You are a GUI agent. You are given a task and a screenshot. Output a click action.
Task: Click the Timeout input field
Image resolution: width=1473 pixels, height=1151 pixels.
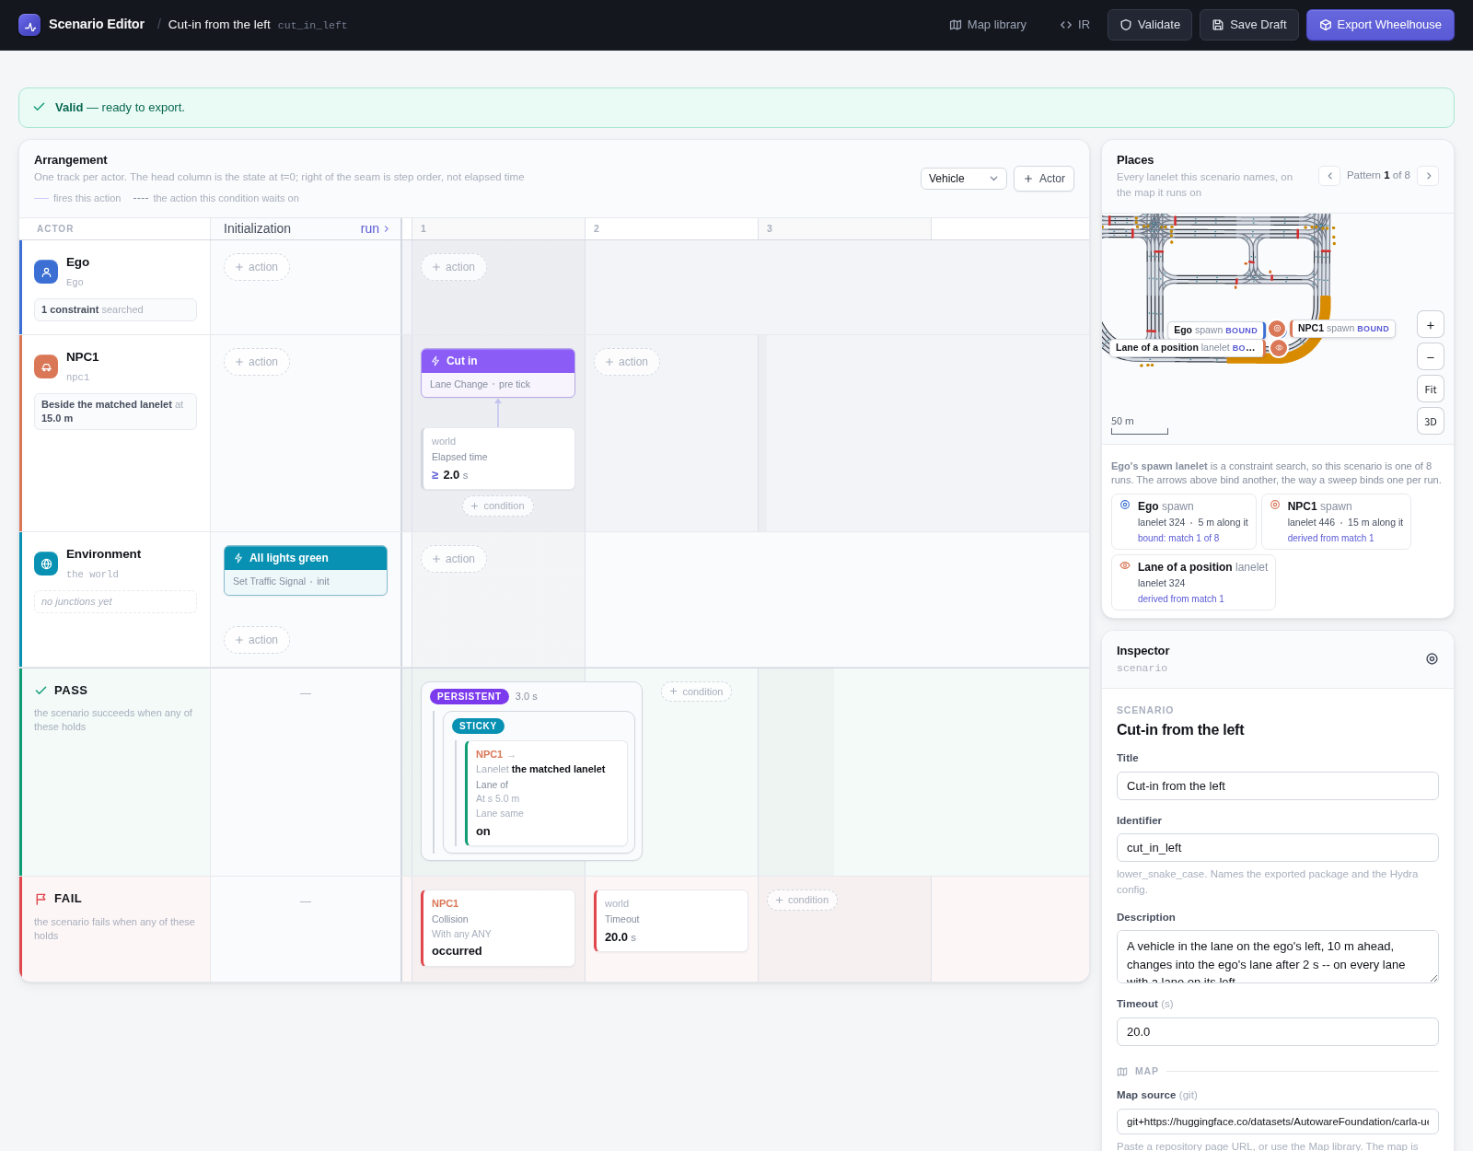click(1278, 1032)
